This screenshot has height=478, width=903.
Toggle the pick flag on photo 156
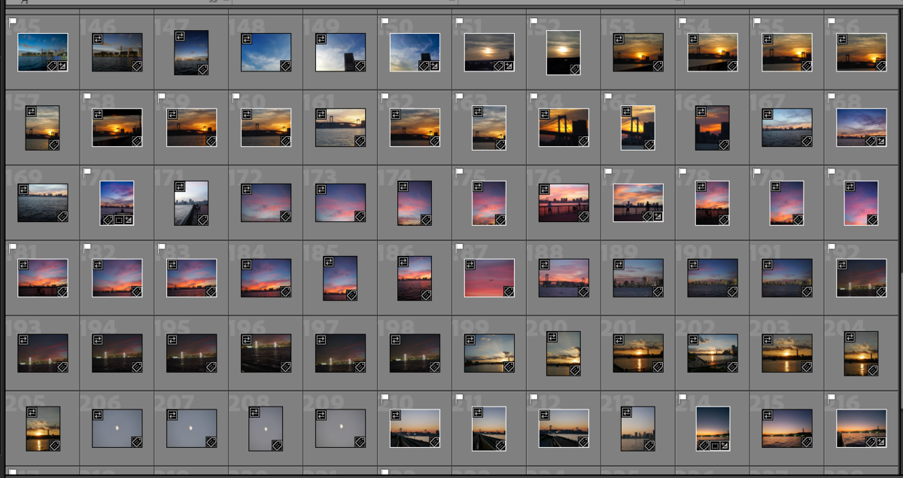click(x=832, y=23)
